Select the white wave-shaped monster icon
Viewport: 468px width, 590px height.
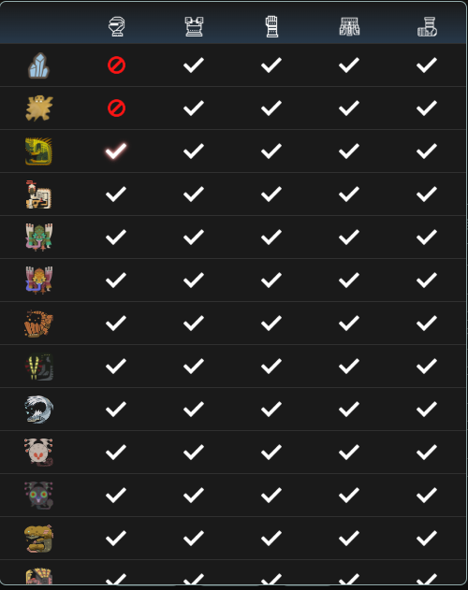38,409
